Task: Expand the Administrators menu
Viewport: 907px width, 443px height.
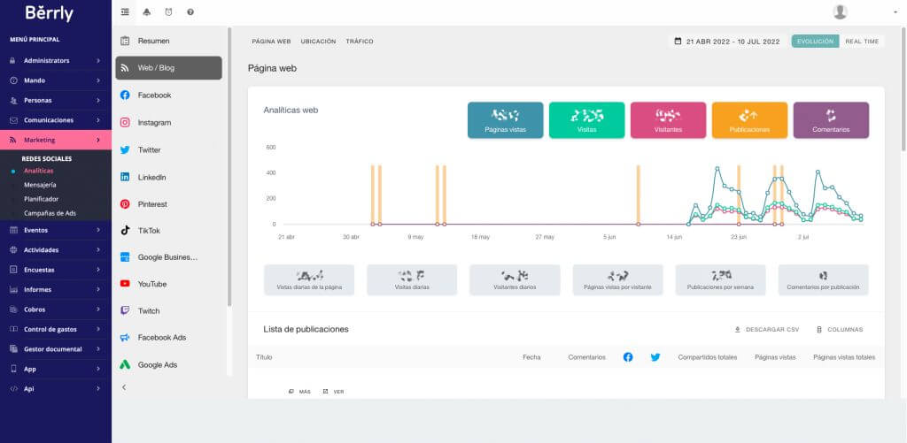Action: (x=56, y=61)
